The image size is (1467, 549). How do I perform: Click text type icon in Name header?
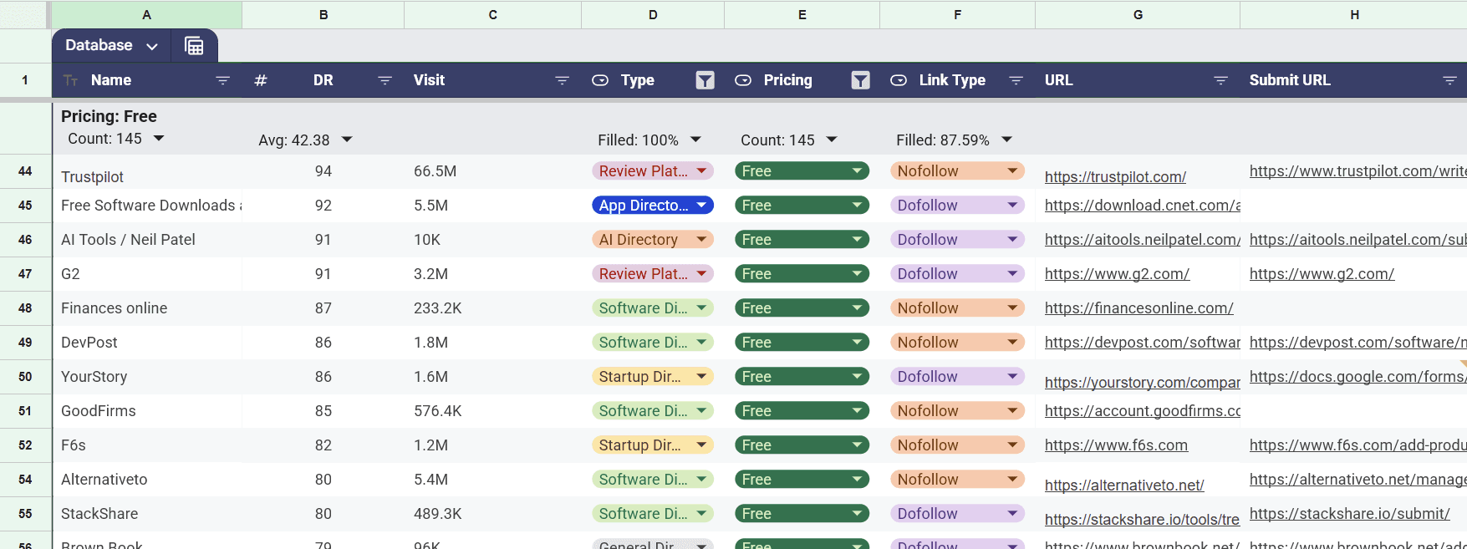click(x=71, y=80)
